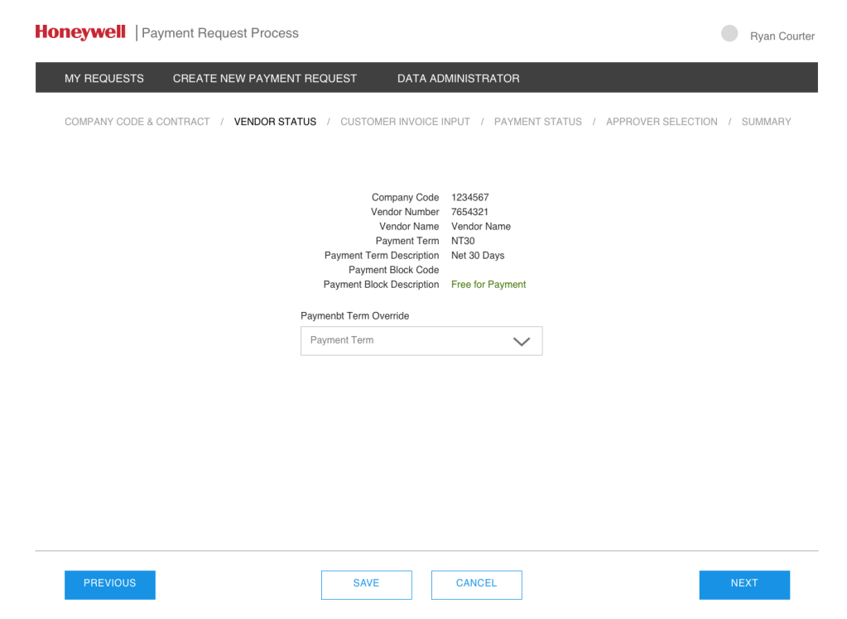The height and width of the screenshot is (619, 847).
Task: Click the gray user avatar circle
Action: point(729,33)
